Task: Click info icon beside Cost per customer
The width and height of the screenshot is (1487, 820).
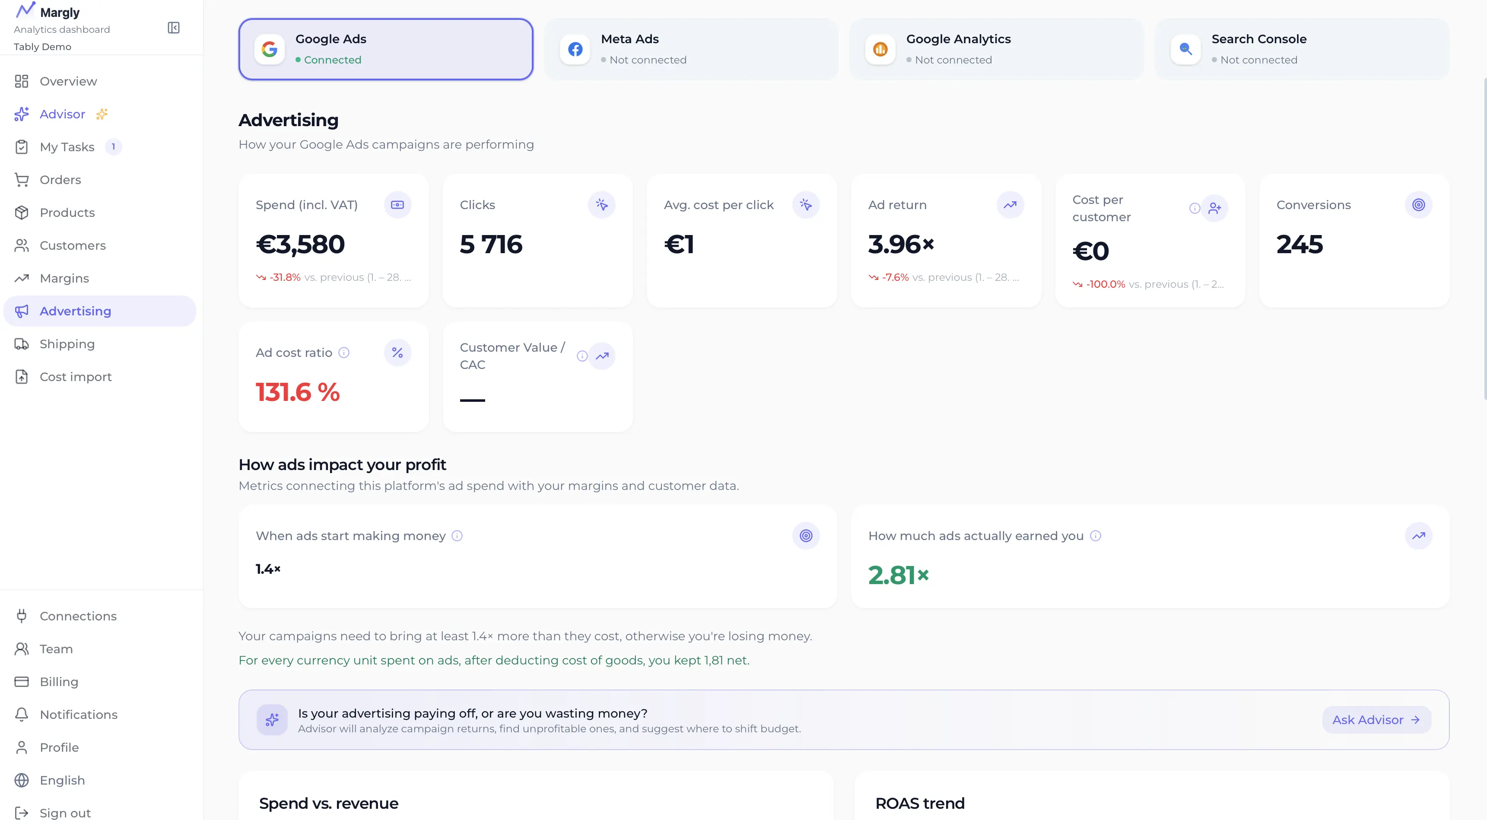Action: (1195, 209)
